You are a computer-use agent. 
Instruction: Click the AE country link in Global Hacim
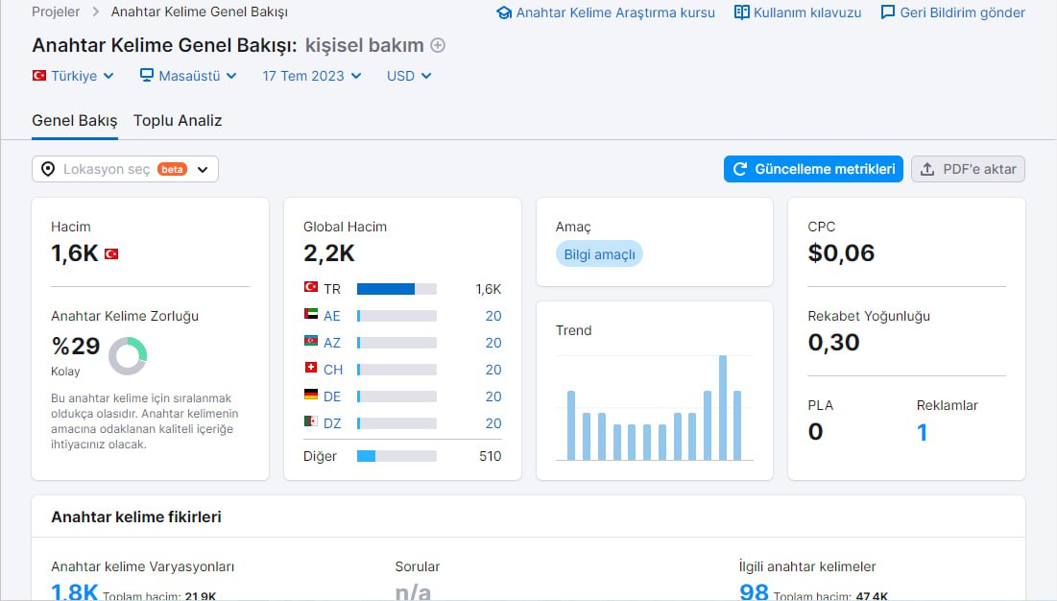tap(331, 316)
